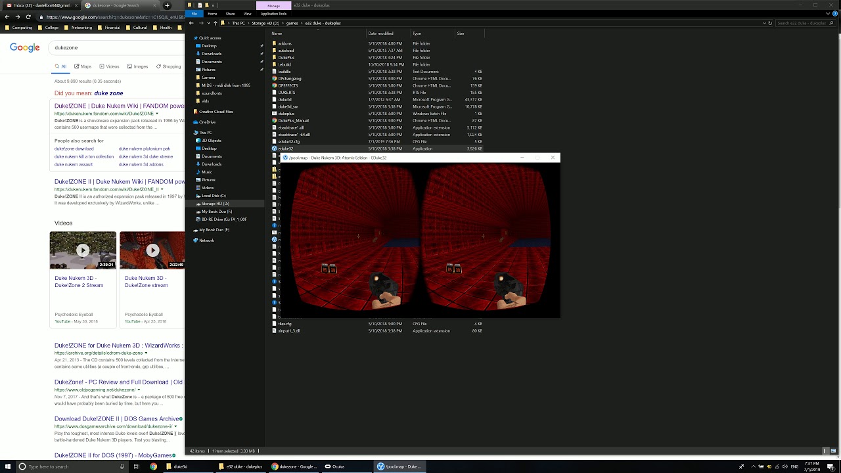Click the Forward arrow in File Explorer

click(x=201, y=23)
